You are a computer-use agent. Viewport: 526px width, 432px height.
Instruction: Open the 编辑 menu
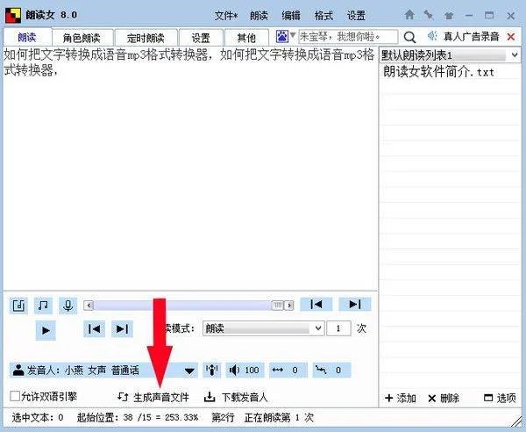pyautogui.click(x=291, y=16)
